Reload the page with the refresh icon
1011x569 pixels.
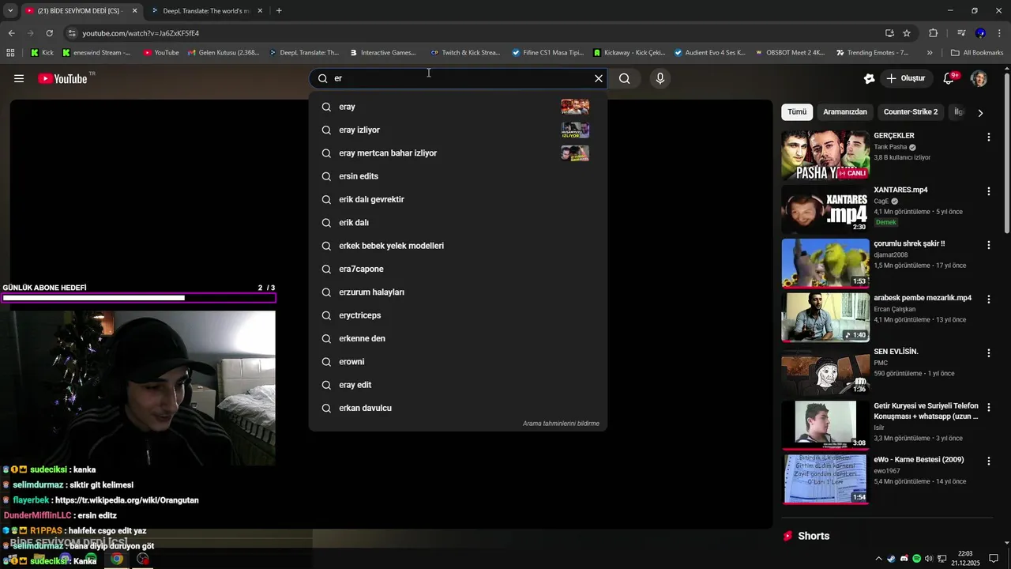pos(49,33)
